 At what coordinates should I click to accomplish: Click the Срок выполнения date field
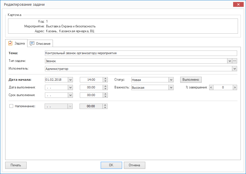point(56,95)
